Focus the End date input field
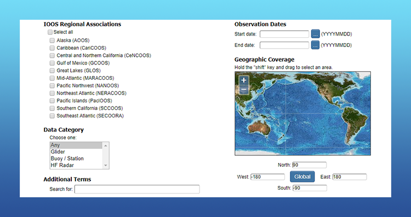 click(284, 45)
